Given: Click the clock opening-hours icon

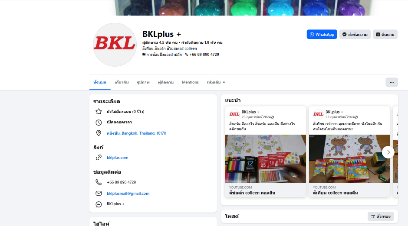Looking at the screenshot, I should point(99,123).
